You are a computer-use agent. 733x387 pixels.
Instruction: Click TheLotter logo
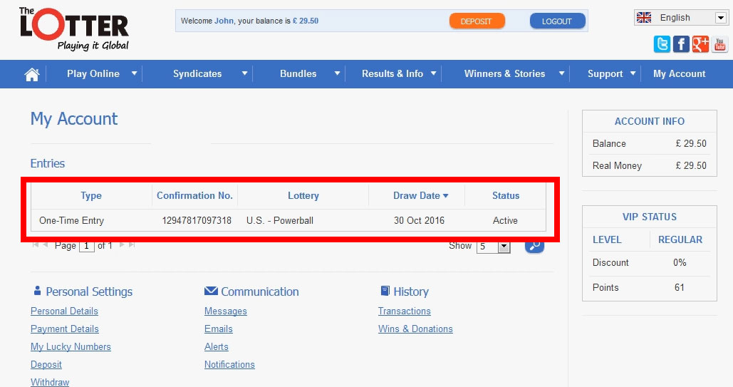coord(74,29)
